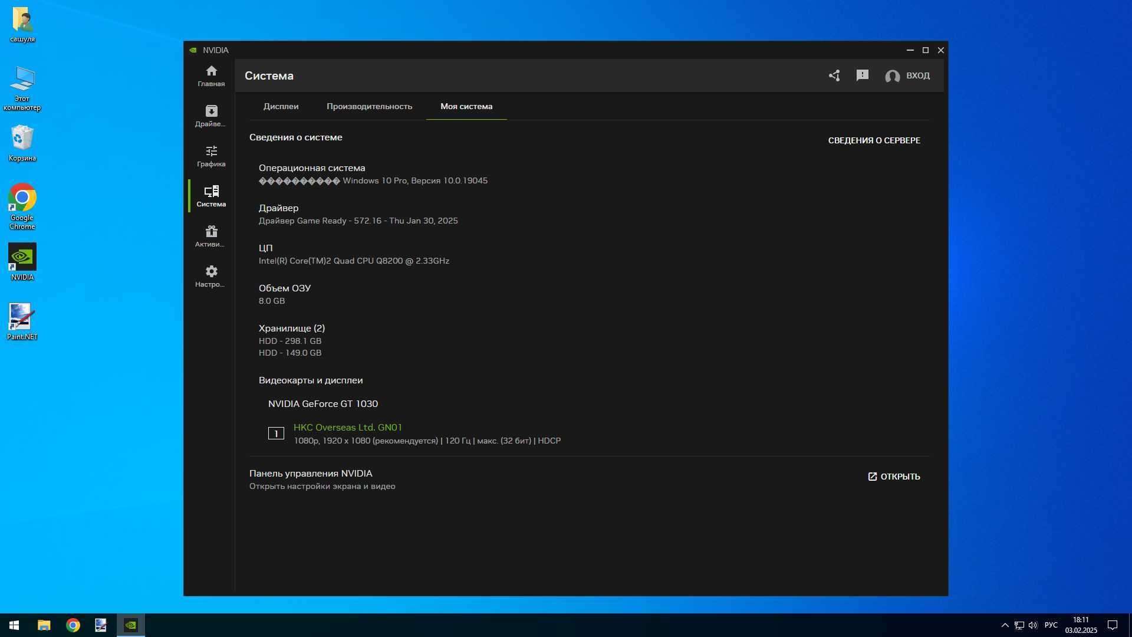Show hidden tray icons chevron
Image resolution: width=1132 pixels, height=637 pixels.
(x=1005, y=625)
